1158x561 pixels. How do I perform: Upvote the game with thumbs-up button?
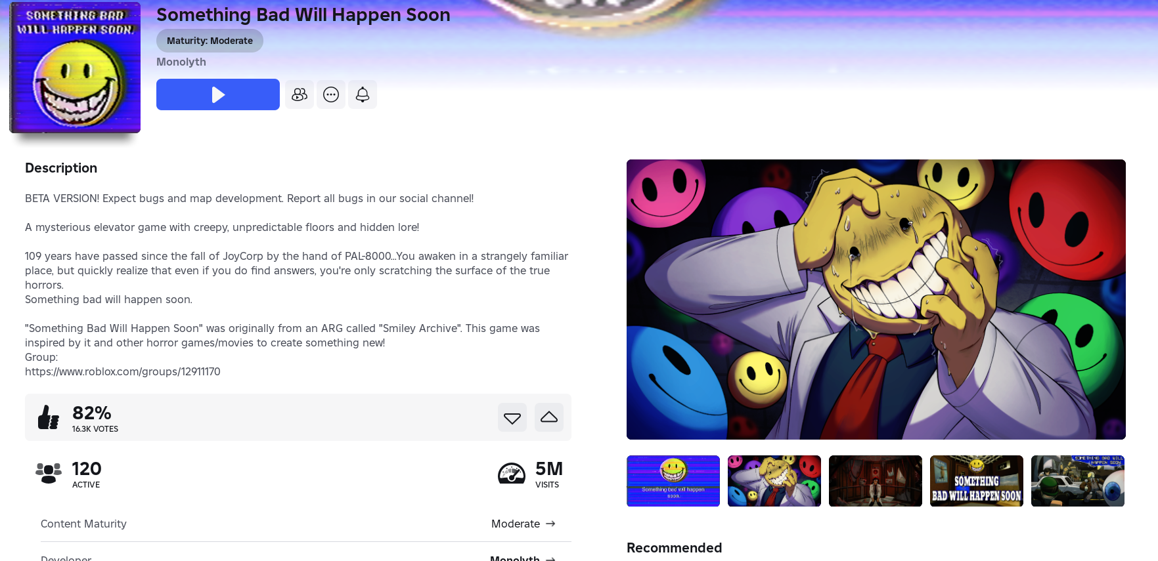(549, 417)
